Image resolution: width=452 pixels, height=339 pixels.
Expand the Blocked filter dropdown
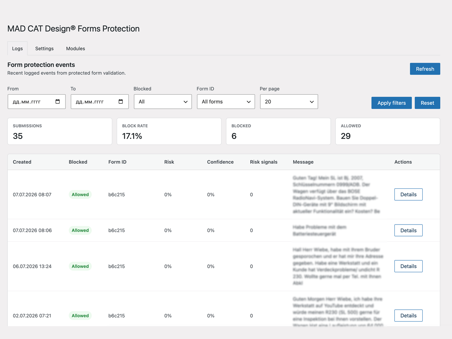pyautogui.click(x=163, y=102)
